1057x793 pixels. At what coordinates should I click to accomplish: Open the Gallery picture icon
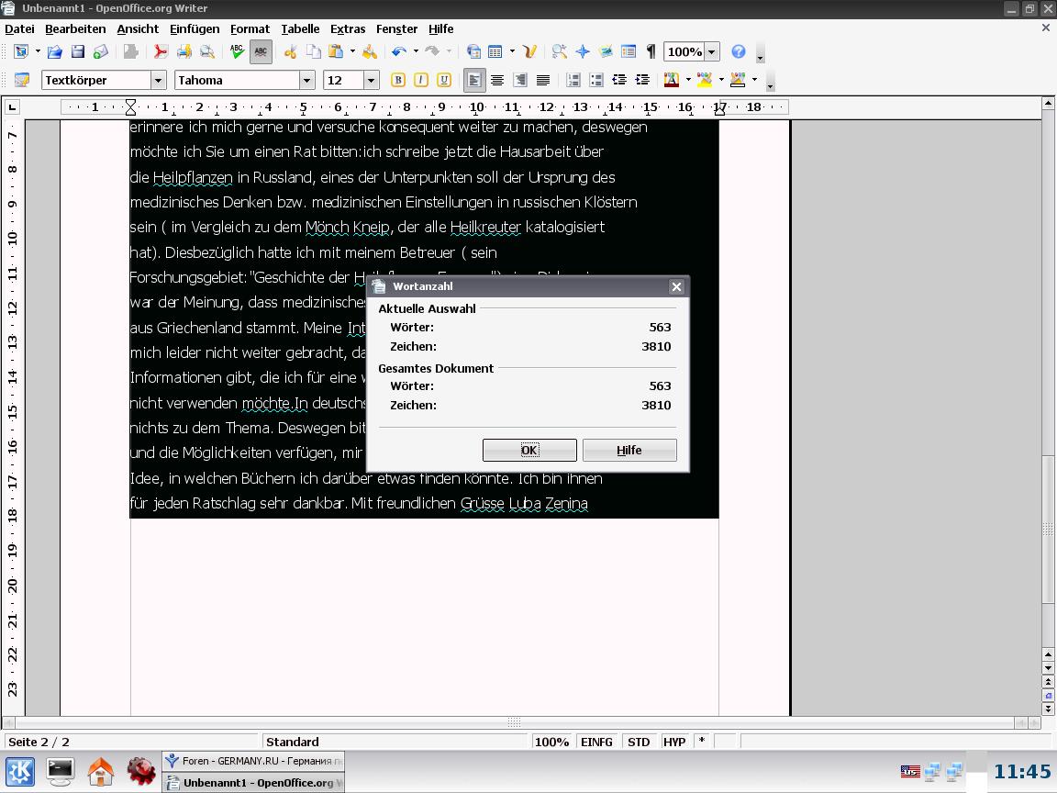606,52
